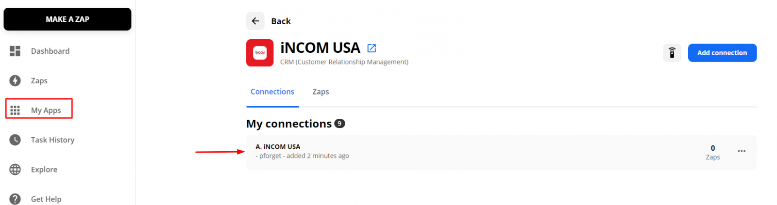Click the Explore globe icon
The width and height of the screenshot is (777, 205).
tap(15, 170)
